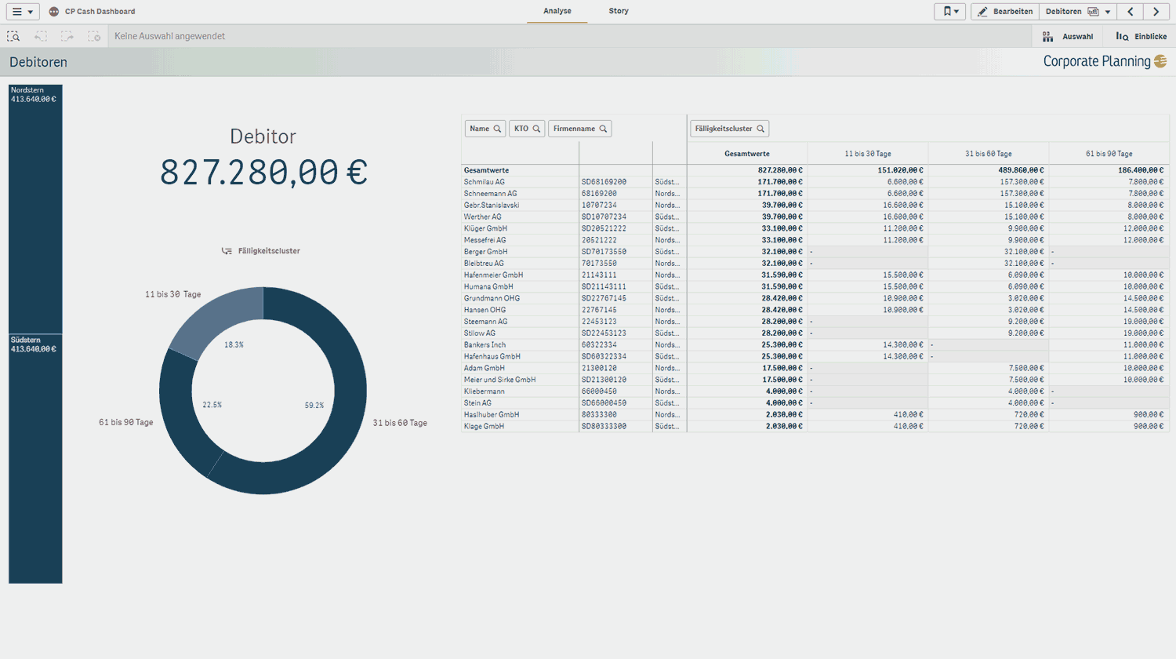Image resolution: width=1176 pixels, height=659 pixels.
Task: Select Berger GmbH in the table
Action: click(485, 252)
